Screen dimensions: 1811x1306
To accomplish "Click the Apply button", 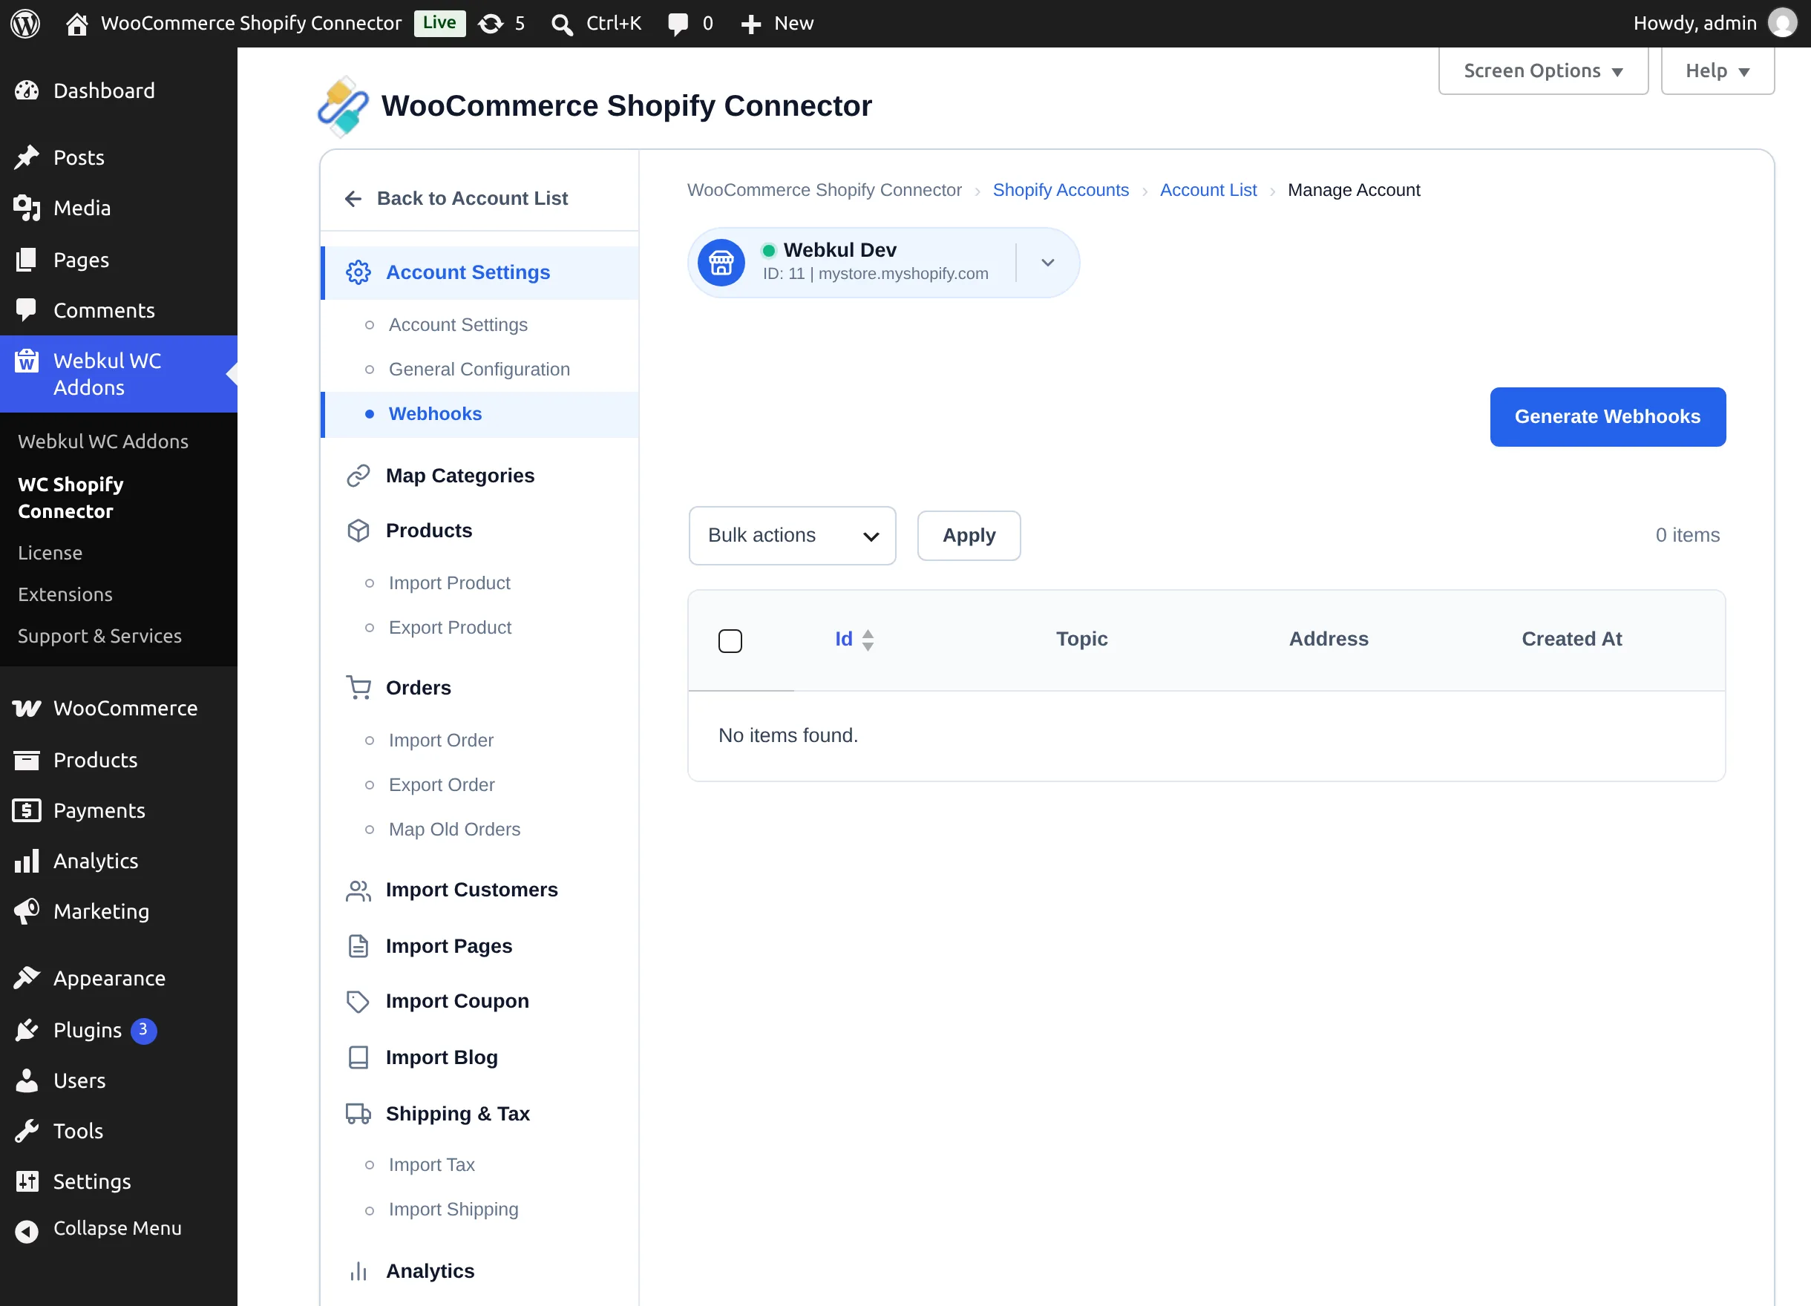I will coord(969,536).
